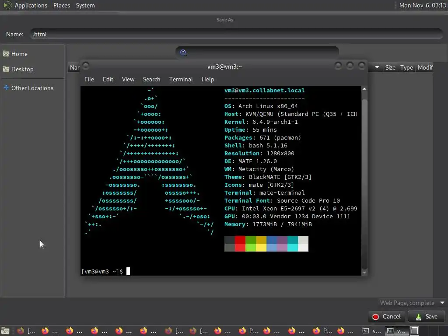This screenshot has height=336, width=448.
Task: Select Desktop in the places sidebar
Action: click(32, 69)
